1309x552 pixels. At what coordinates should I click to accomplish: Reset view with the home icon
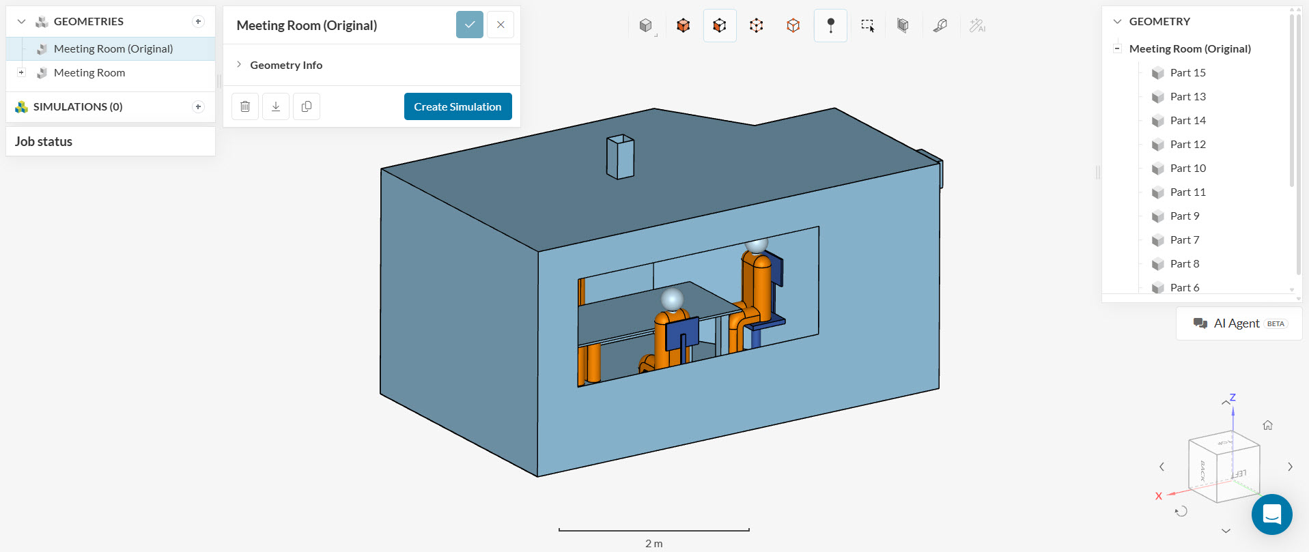click(1267, 425)
